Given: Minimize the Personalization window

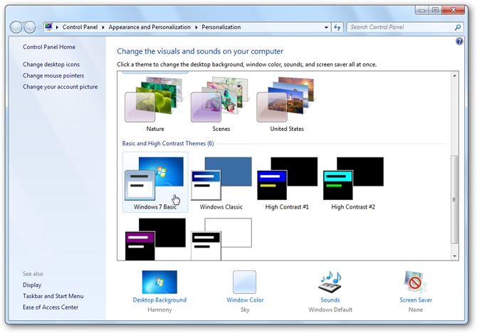Looking at the screenshot, I should pyautogui.click(x=422, y=10).
